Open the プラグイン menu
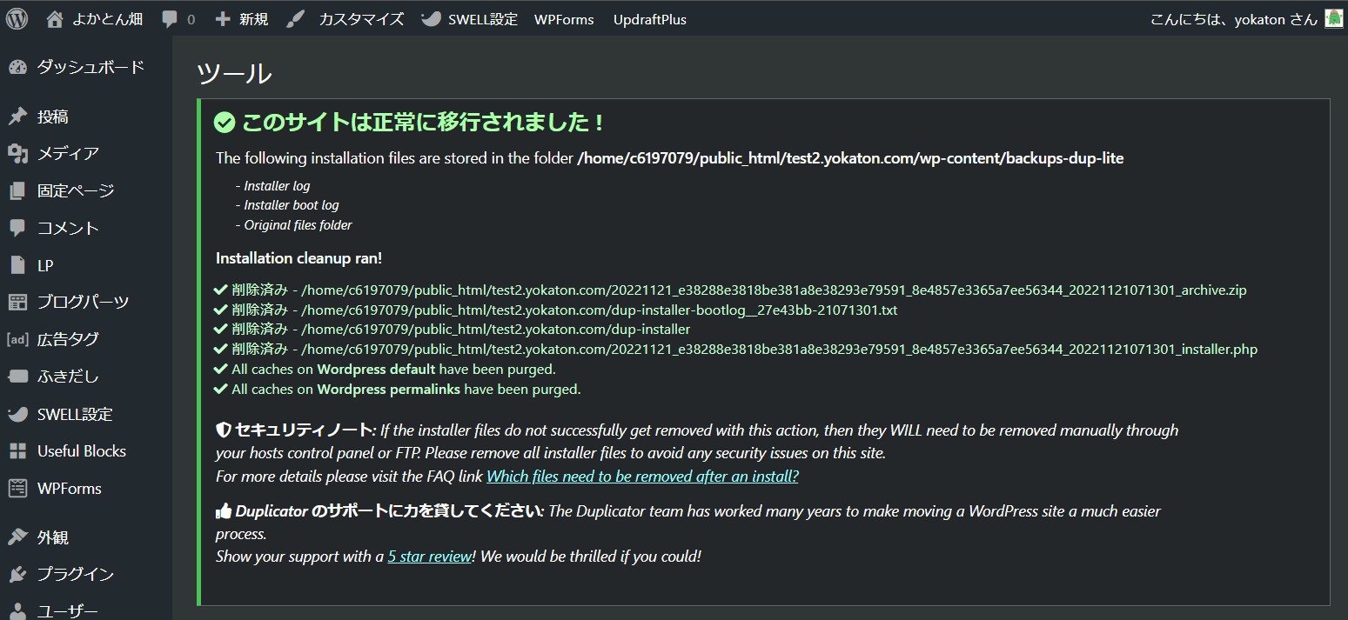Screen dimensions: 1348x620 coord(75,574)
